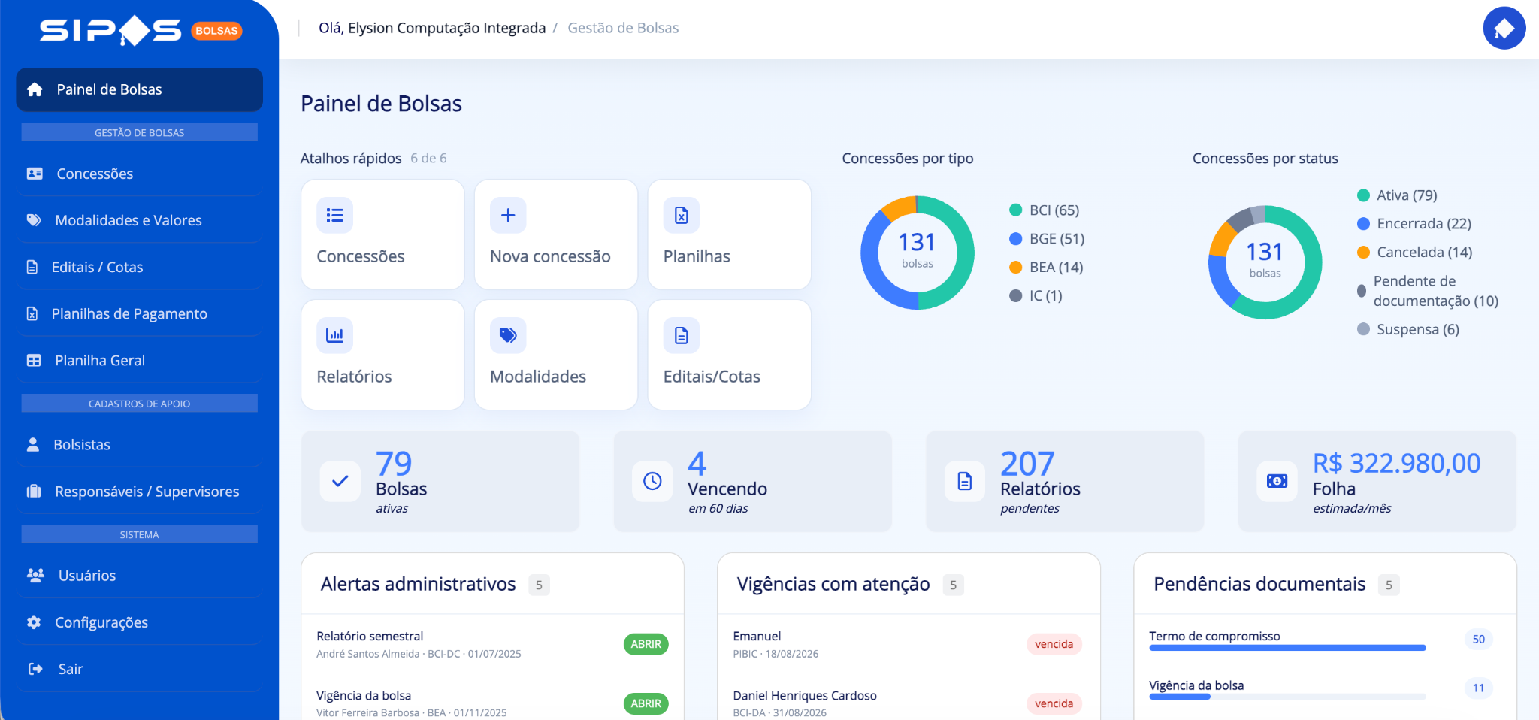Screen dimensions: 1539x720
Task: Click BCI (65) legend entry
Action: pos(1045,210)
